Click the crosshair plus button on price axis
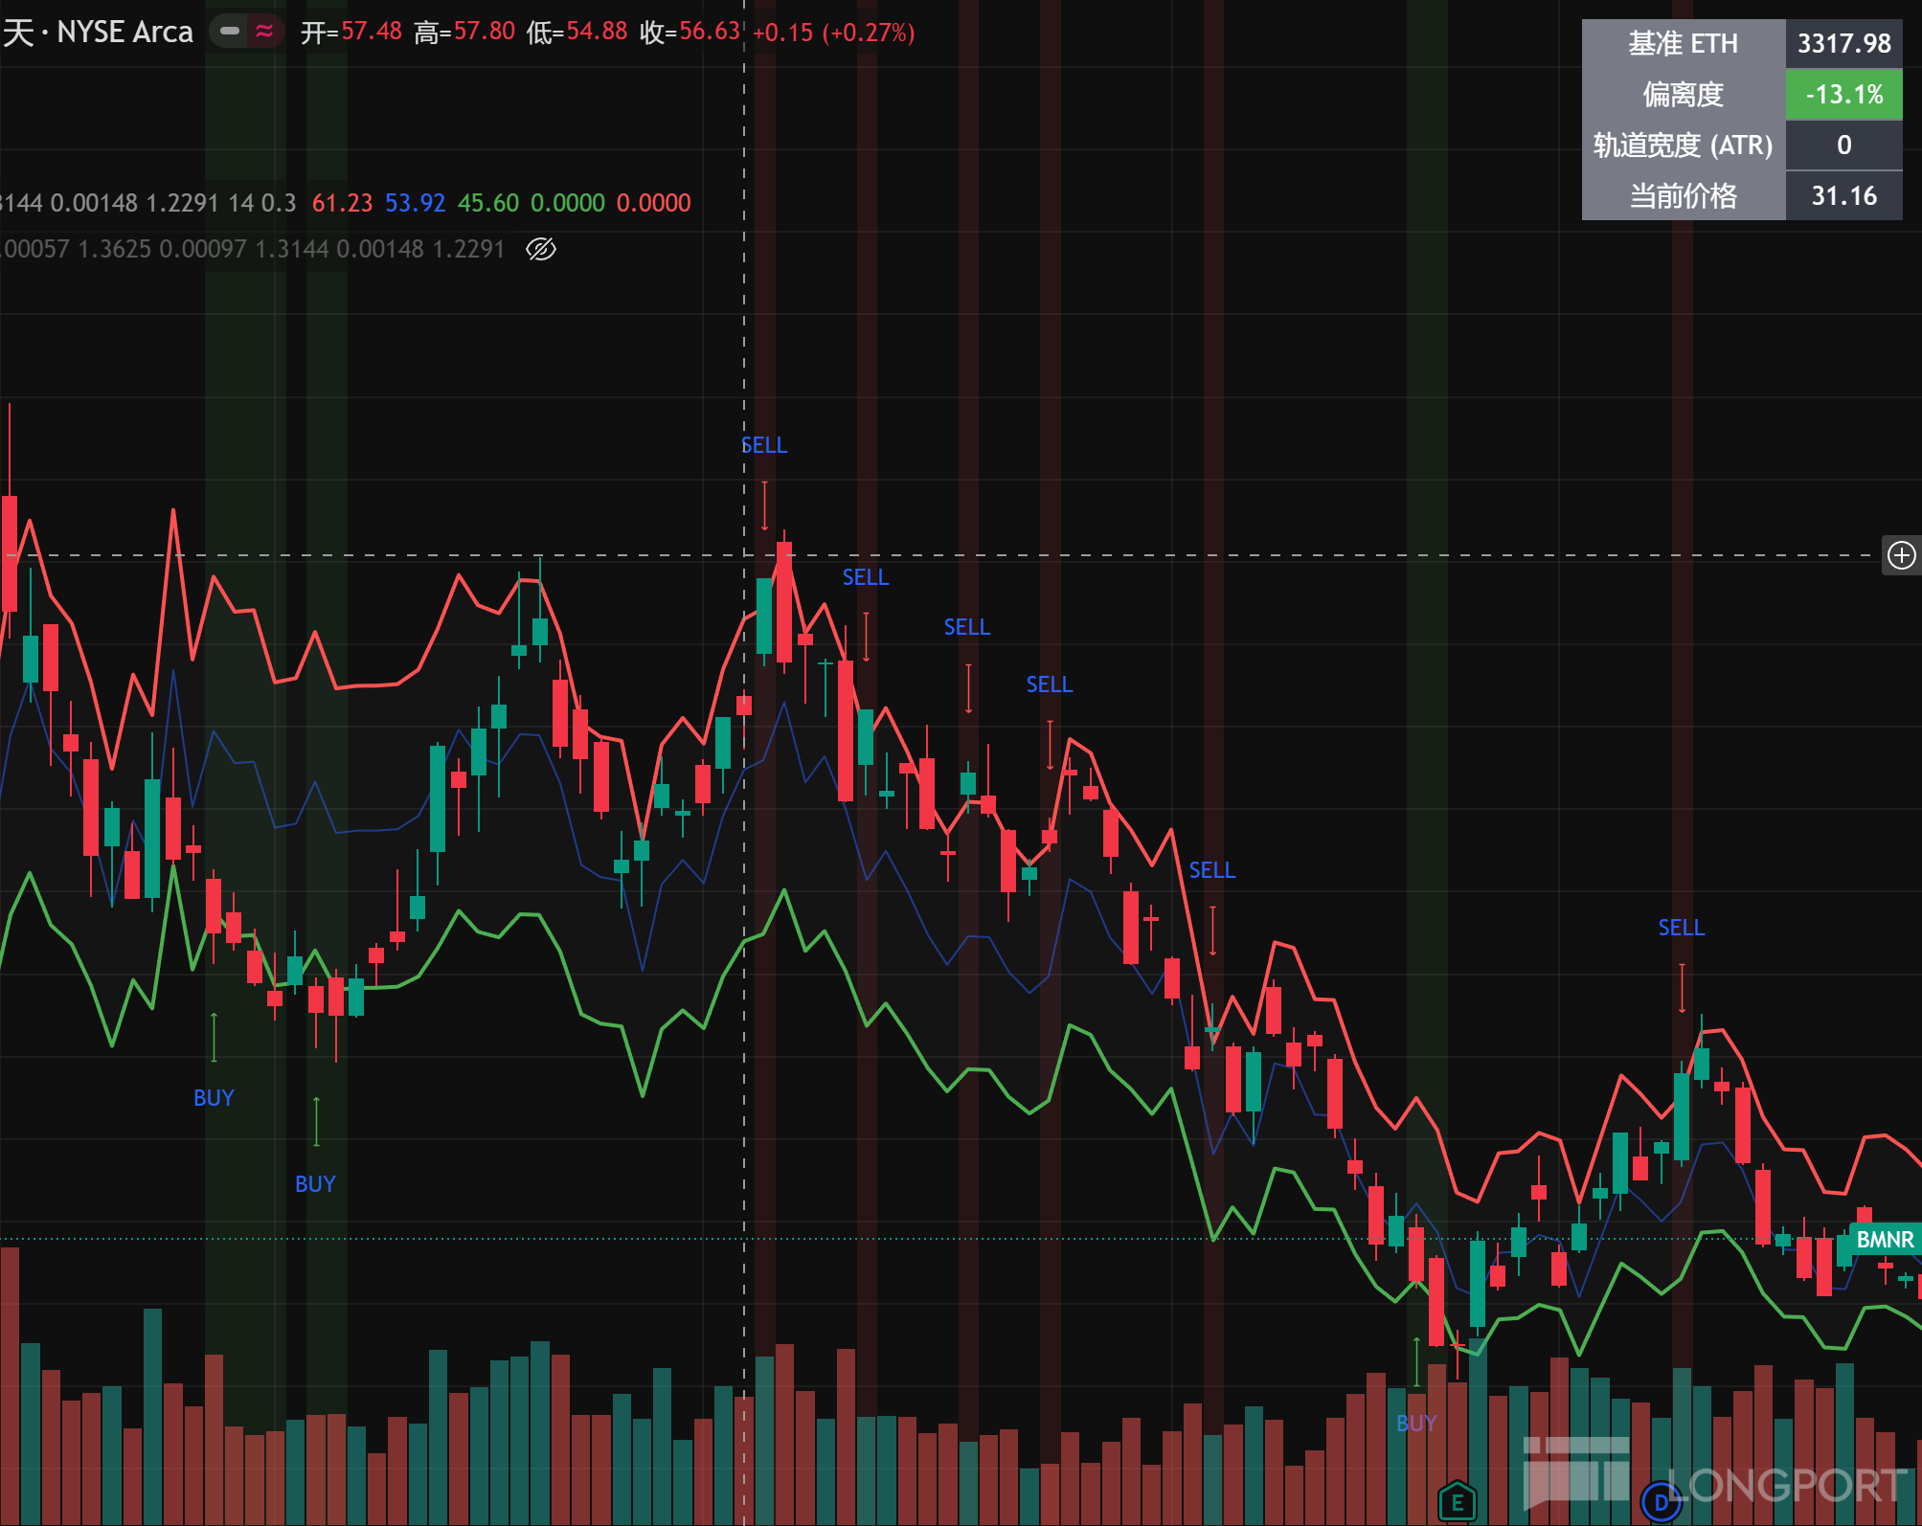Viewport: 1922px width, 1526px height. [x=1902, y=555]
